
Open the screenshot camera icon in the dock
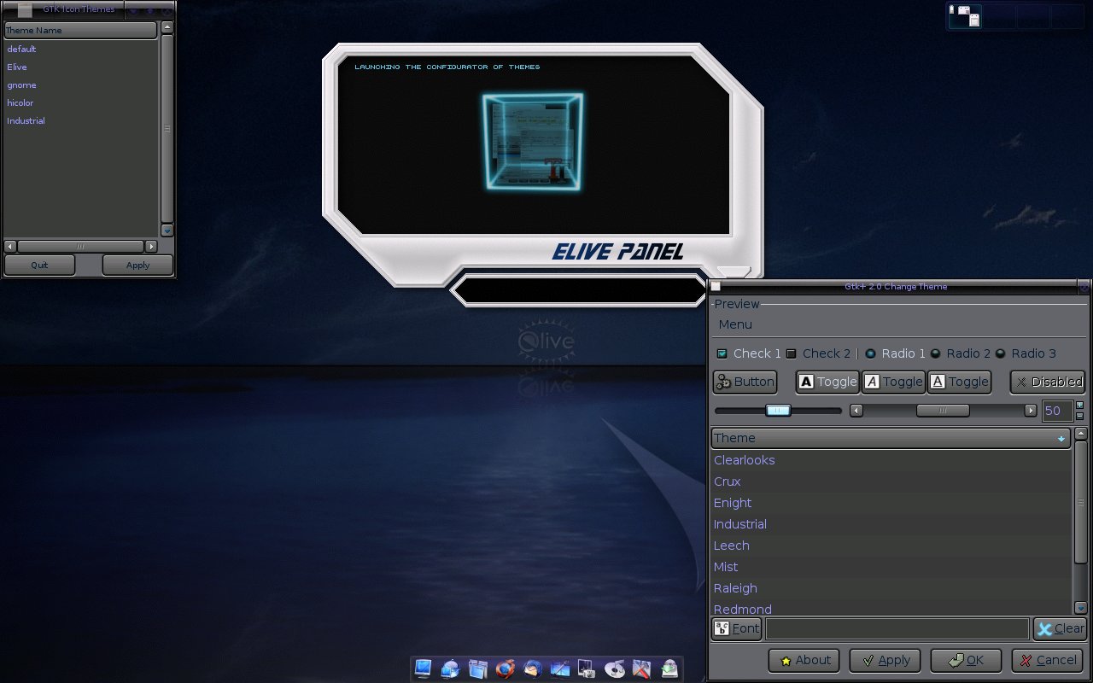(x=587, y=668)
